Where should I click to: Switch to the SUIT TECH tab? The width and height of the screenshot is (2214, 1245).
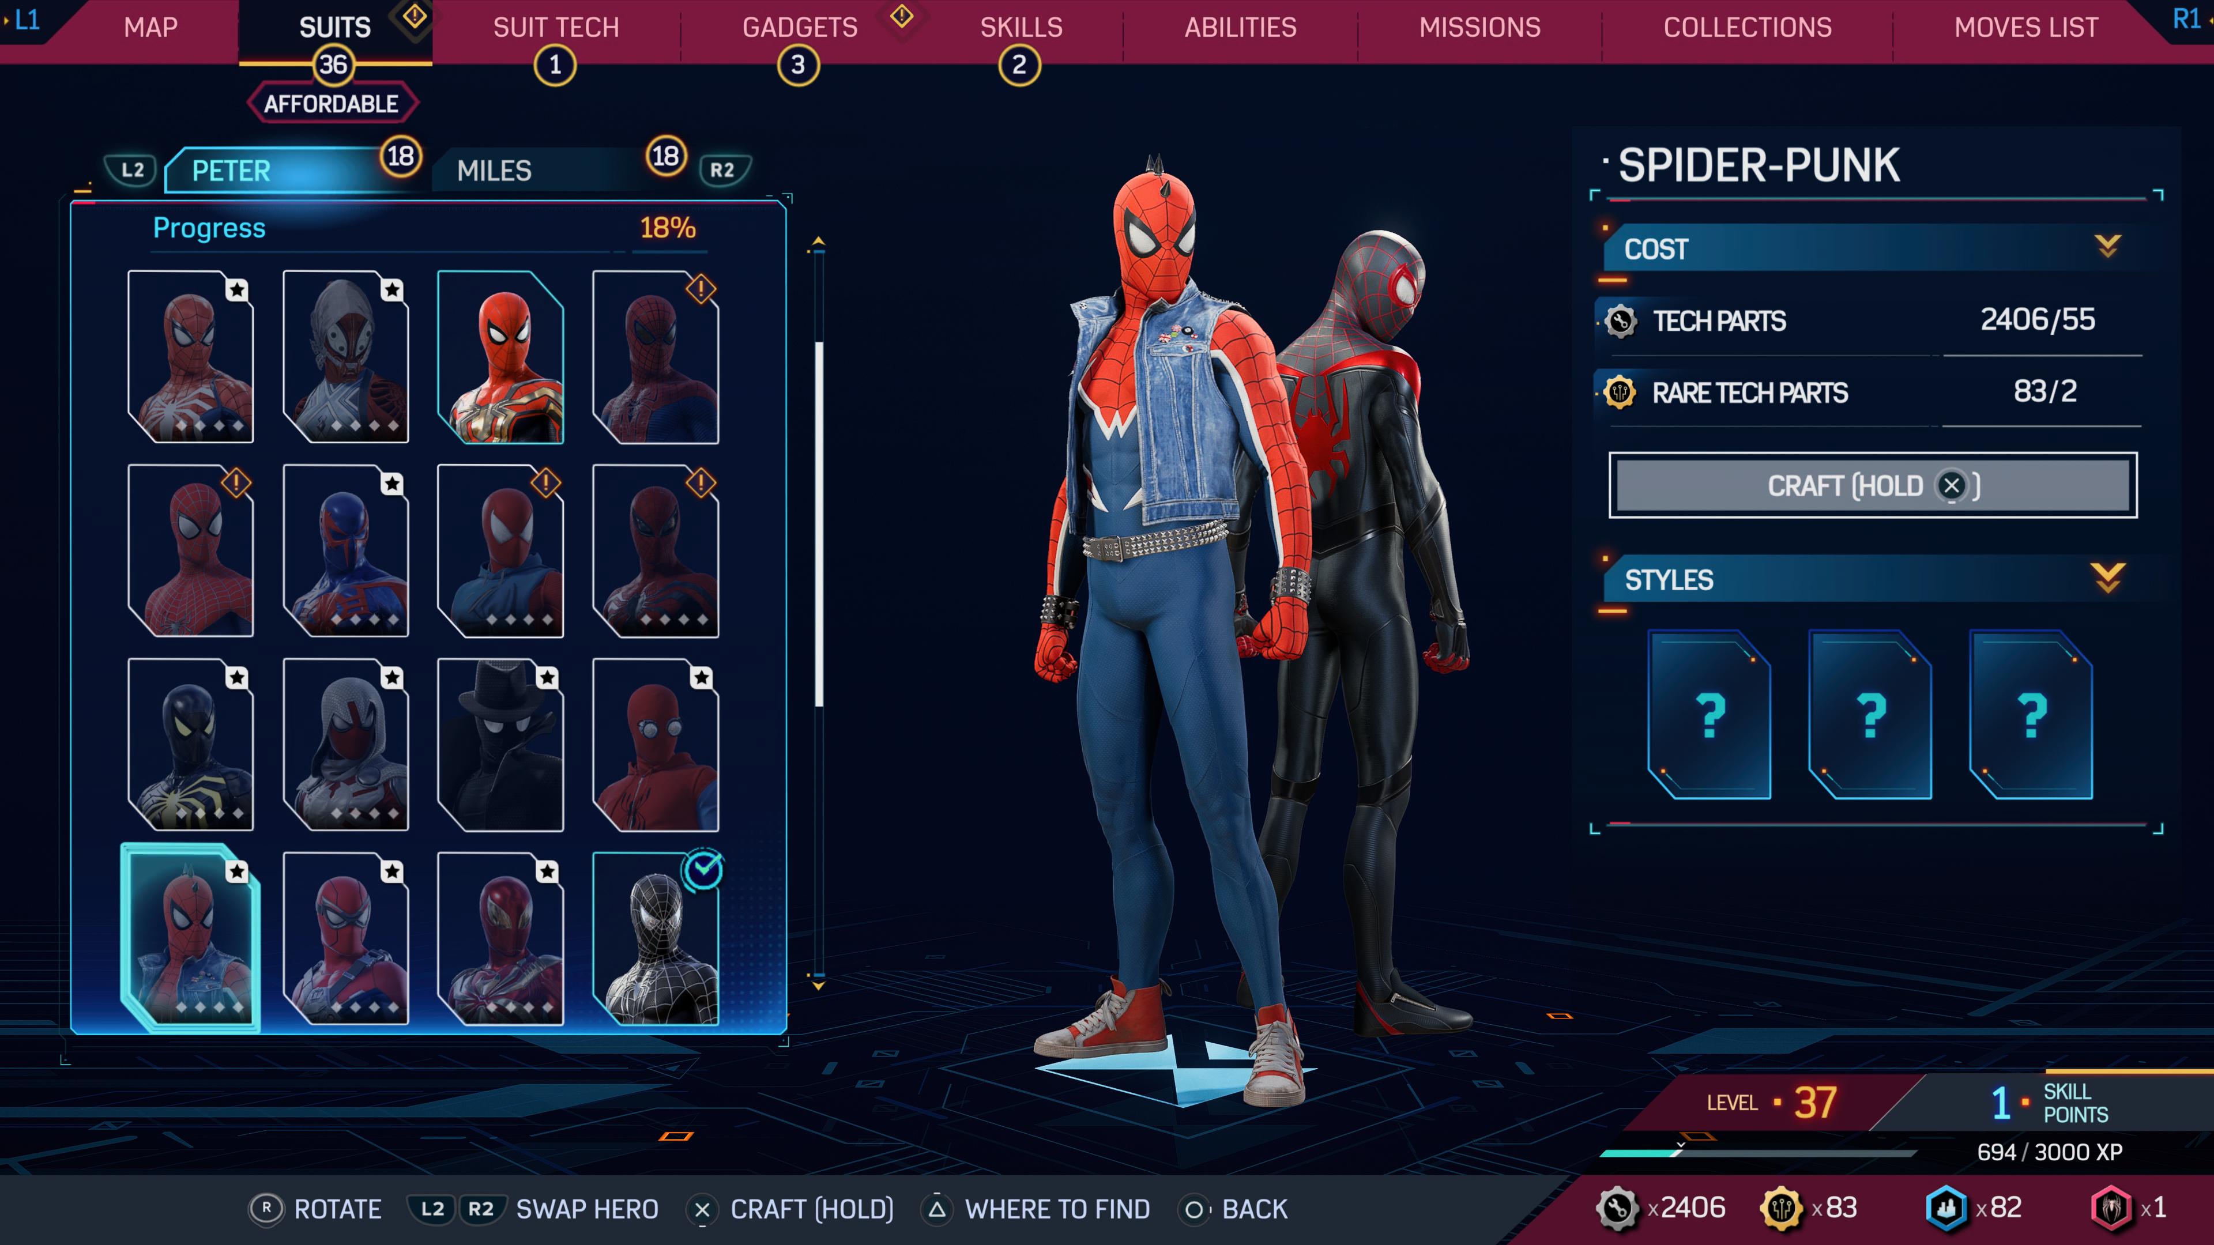556,28
